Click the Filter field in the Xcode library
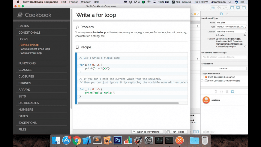 [x=226, y=132]
